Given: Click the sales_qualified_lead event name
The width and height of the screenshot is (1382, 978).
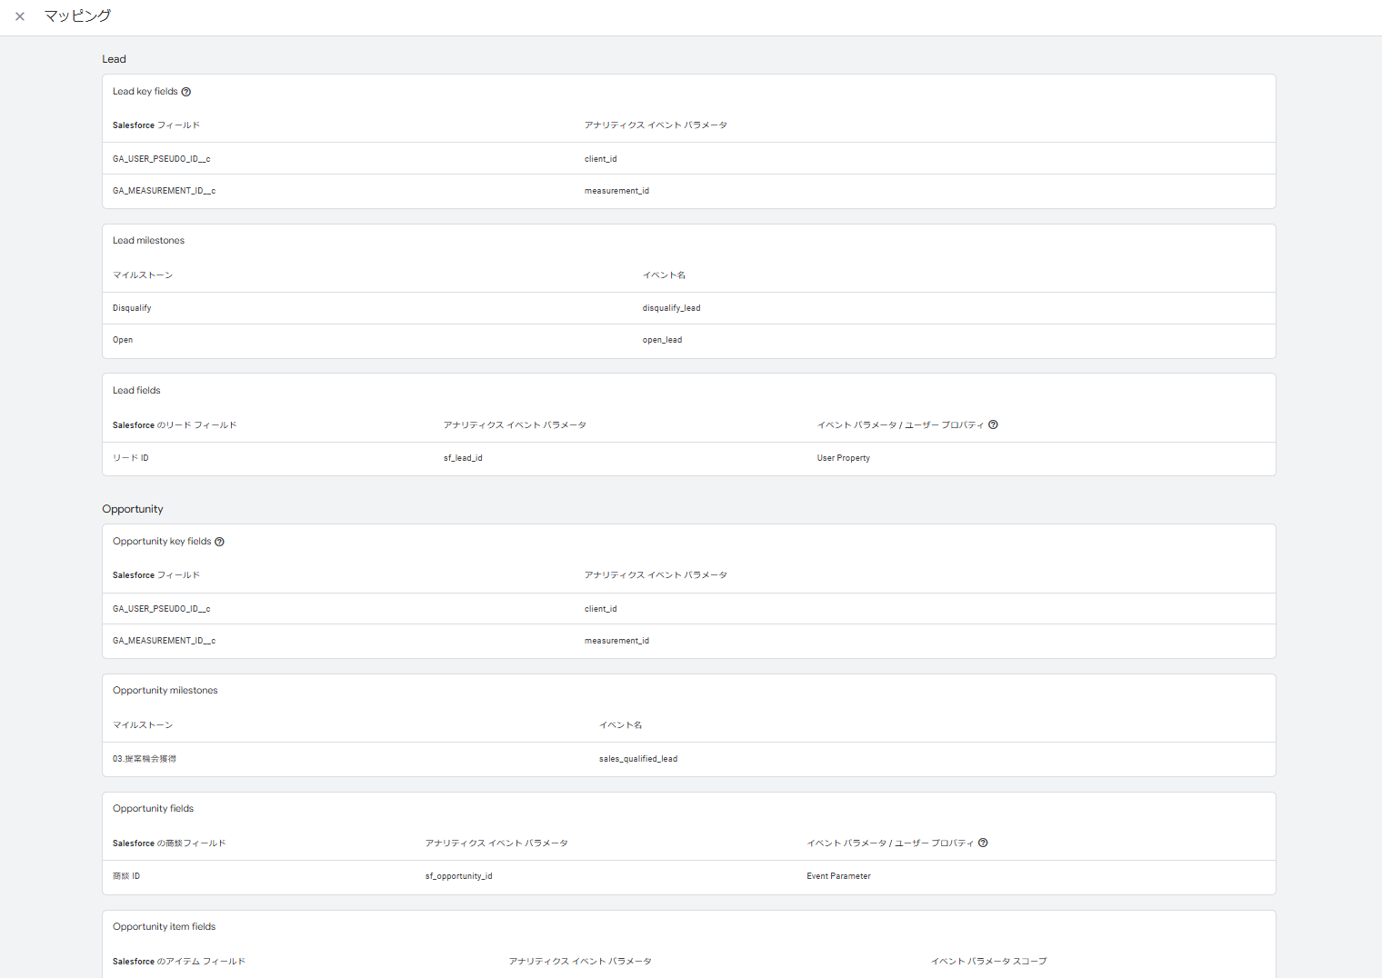Looking at the screenshot, I should pos(637,759).
